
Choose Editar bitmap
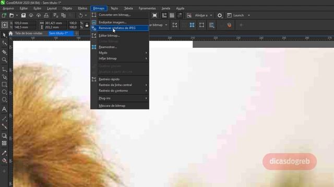[120, 35]
